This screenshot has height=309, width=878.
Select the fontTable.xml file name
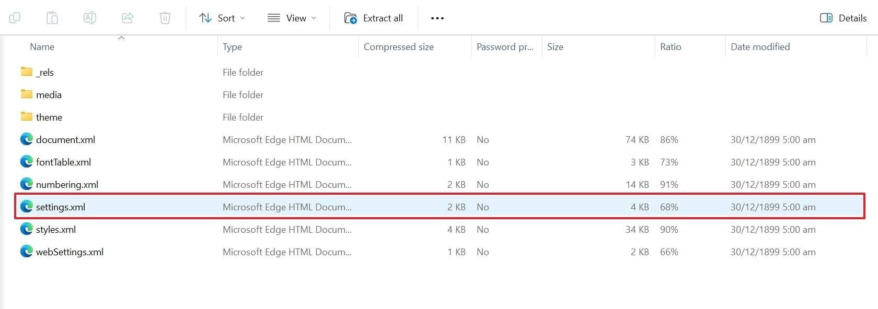click(63, 162)
